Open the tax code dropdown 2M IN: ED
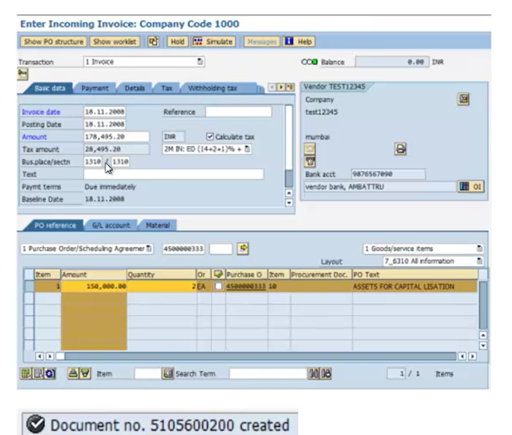Viewport: 512px width, 435px height. (x=207, y=149)
